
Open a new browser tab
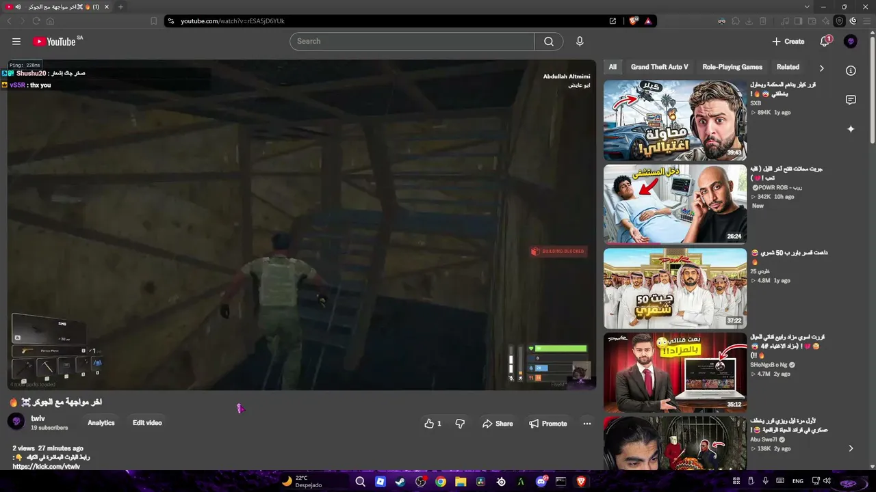click(x=121, y=7)
